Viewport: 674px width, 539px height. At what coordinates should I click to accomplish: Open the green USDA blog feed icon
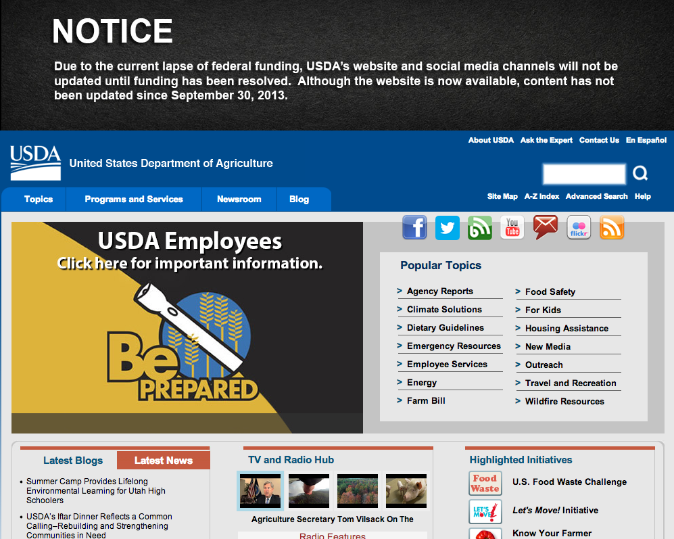coord(480,228)
